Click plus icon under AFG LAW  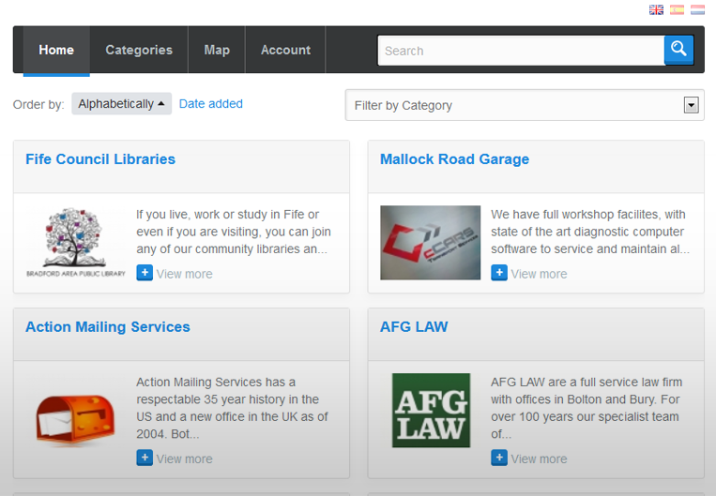click(499, 458)
